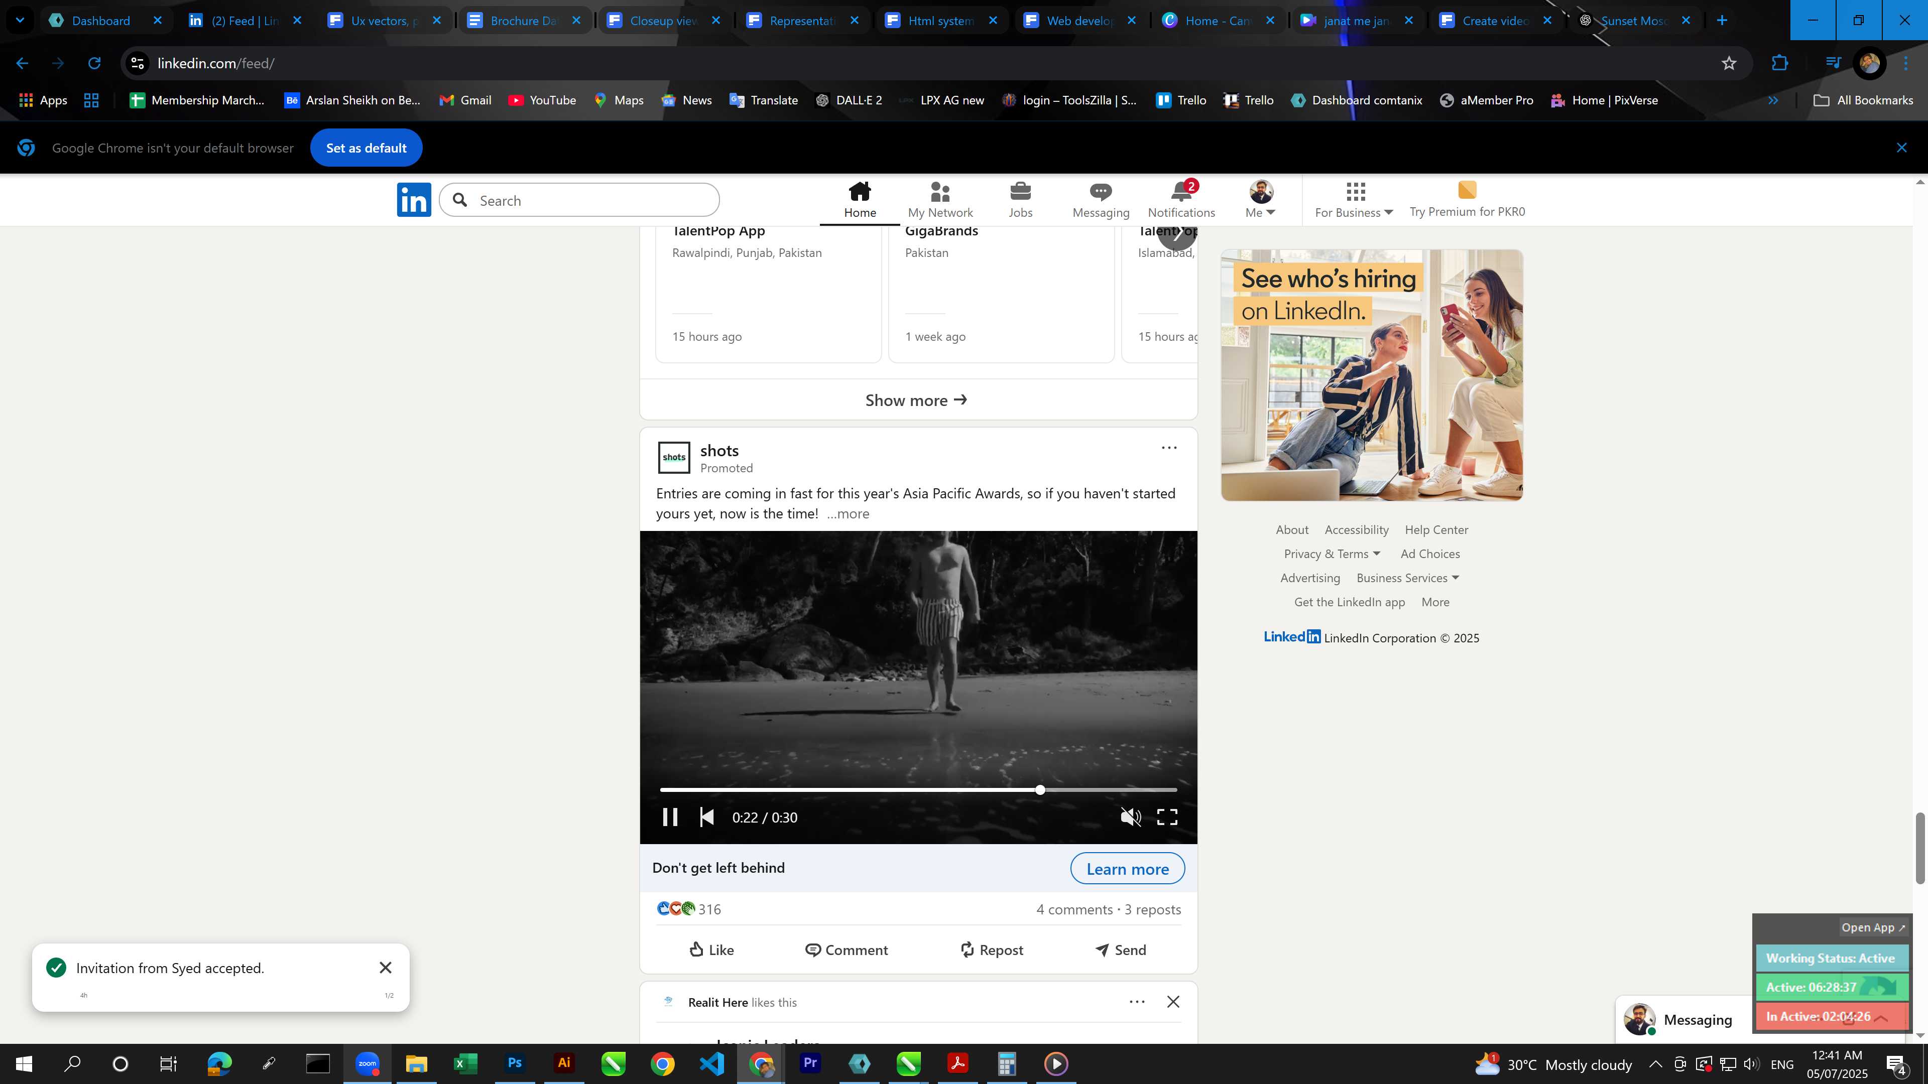Expand post text with ...more
Viewport: 1928px width, 1084px height.
click(847, 514)
